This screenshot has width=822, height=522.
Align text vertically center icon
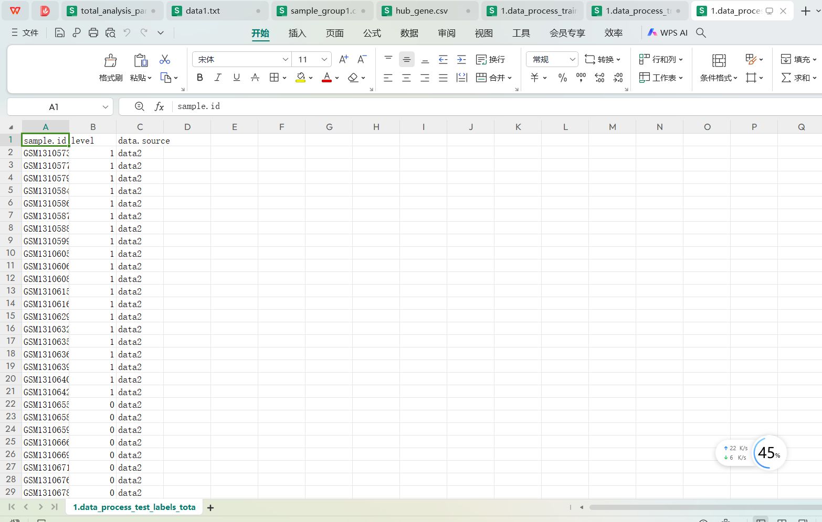407,59
